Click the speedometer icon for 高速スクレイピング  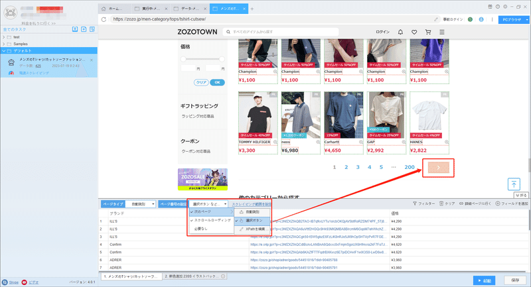click(x=11, y=73)
